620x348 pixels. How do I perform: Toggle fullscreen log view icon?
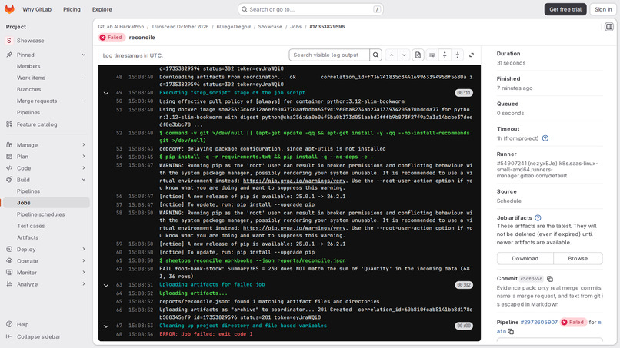[x=472, y=55]
